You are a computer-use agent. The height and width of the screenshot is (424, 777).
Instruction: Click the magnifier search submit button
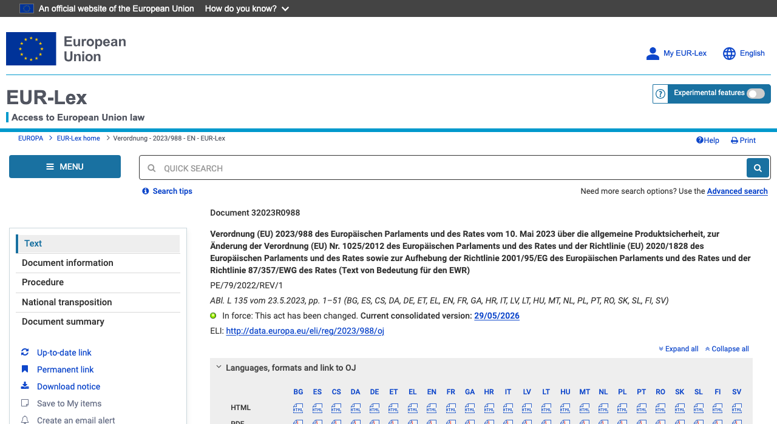click(758, 168)
